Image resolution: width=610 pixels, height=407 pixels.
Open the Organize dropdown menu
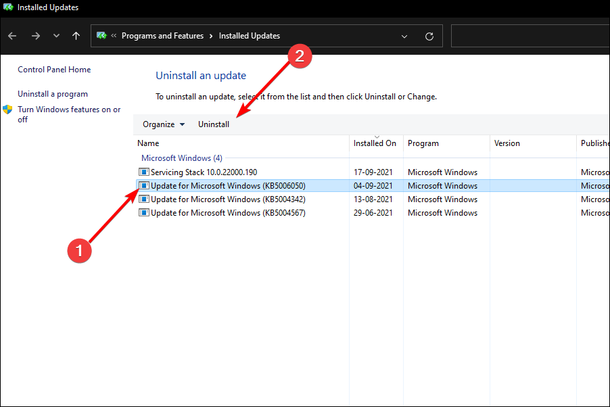(164, 124)
